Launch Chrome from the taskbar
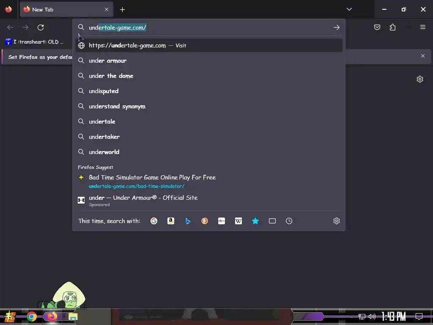 coord(31,317)
